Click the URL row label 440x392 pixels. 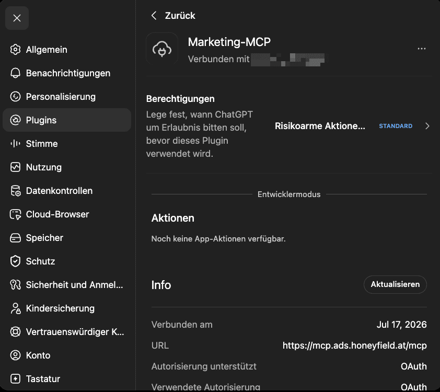(x=160, y=345)
